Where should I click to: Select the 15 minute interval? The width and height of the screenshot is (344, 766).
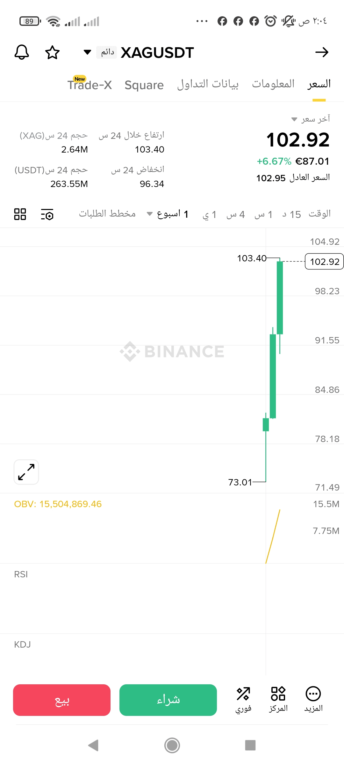tap(291, 214)
